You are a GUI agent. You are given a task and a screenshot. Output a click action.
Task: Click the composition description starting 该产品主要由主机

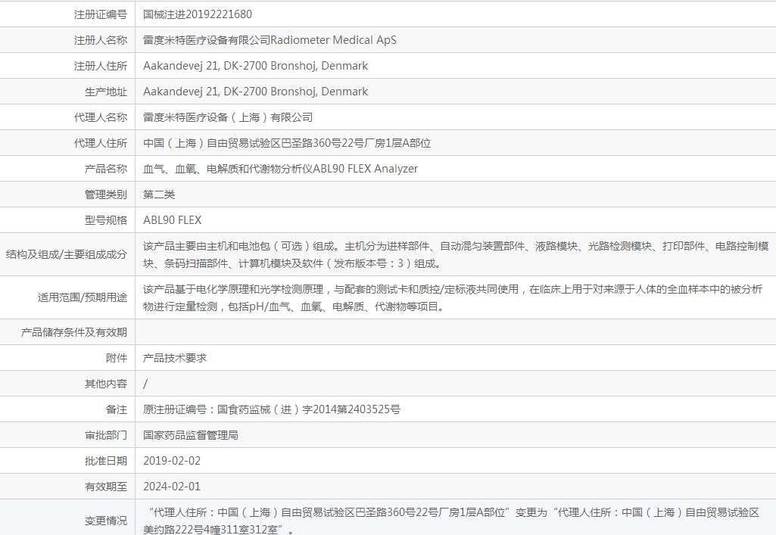coord(456,255)
